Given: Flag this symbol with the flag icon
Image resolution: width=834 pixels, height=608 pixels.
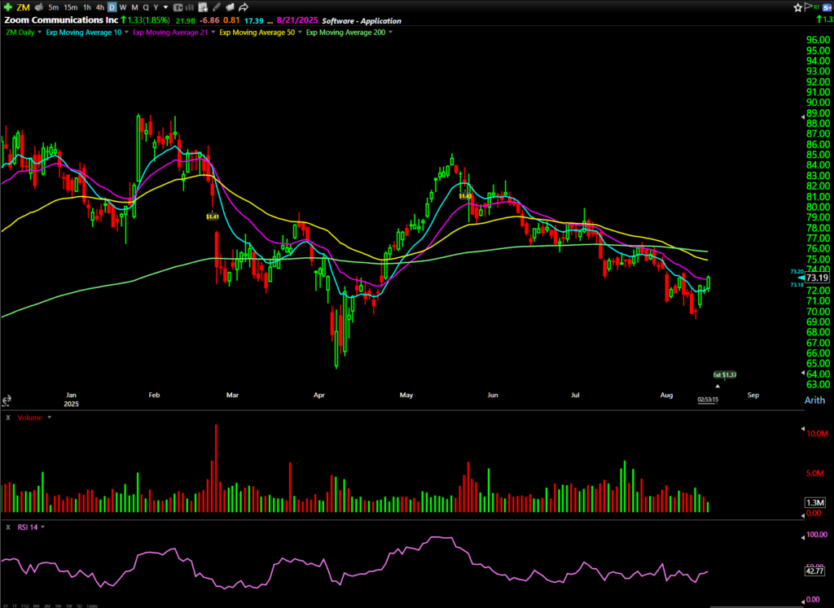Looking at the screenshot, I should (x=809, y=7).
